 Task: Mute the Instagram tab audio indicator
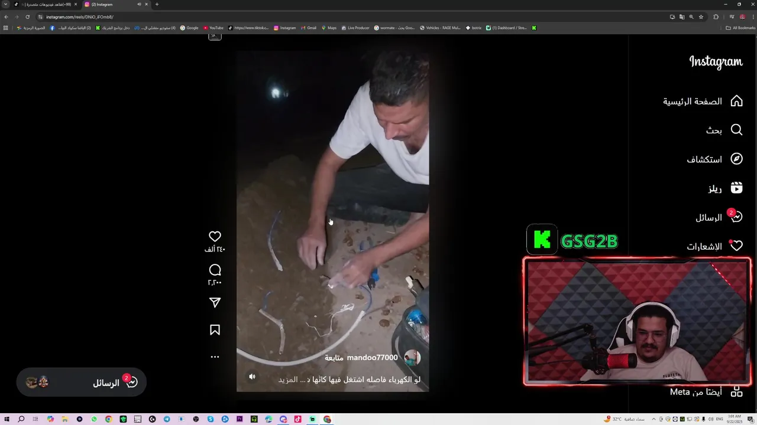click(139, 4)
